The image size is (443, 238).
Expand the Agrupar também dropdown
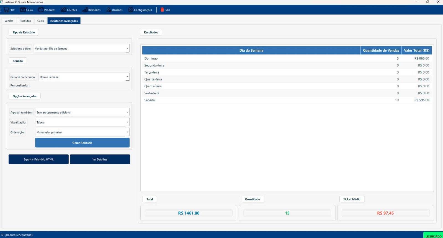pos(82,112)
